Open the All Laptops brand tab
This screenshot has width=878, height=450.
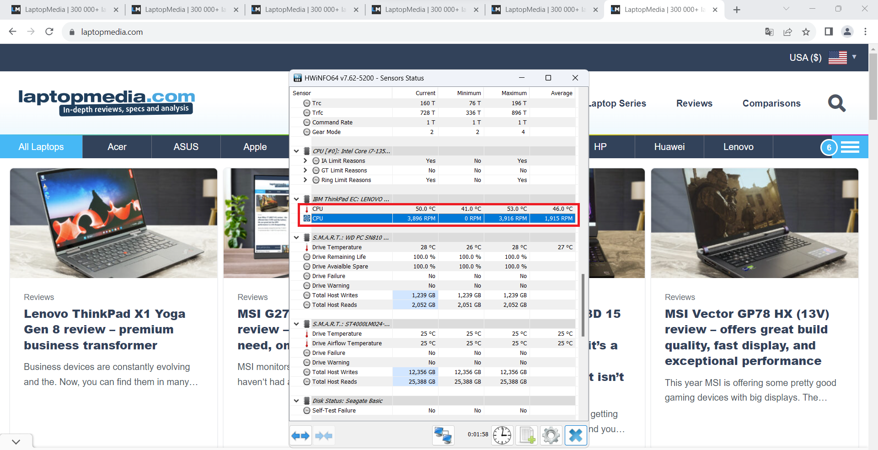[41, 147]
